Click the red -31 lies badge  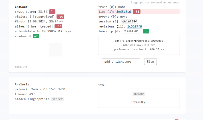point(136,12)
